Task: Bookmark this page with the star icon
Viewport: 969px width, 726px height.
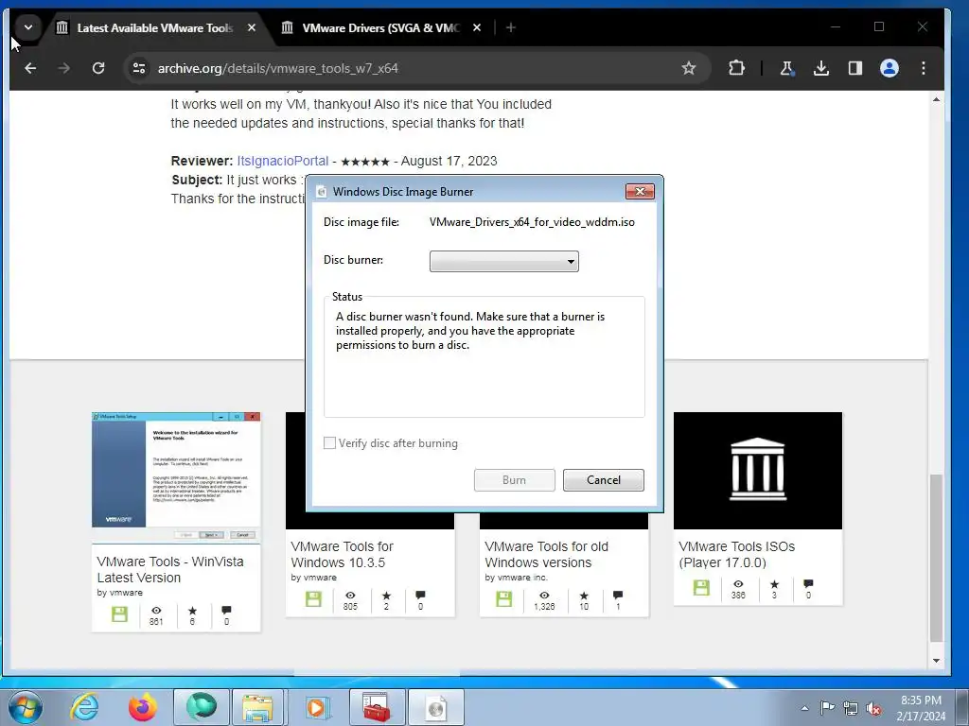Action: [x=689, y=68]
